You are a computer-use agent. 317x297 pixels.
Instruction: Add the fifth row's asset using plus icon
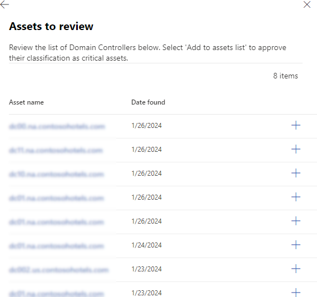pos(295,221)
